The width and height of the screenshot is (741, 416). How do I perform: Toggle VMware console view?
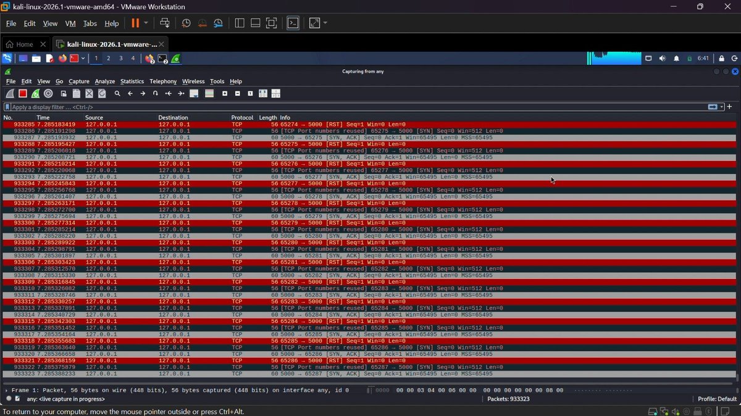point(293,23)
